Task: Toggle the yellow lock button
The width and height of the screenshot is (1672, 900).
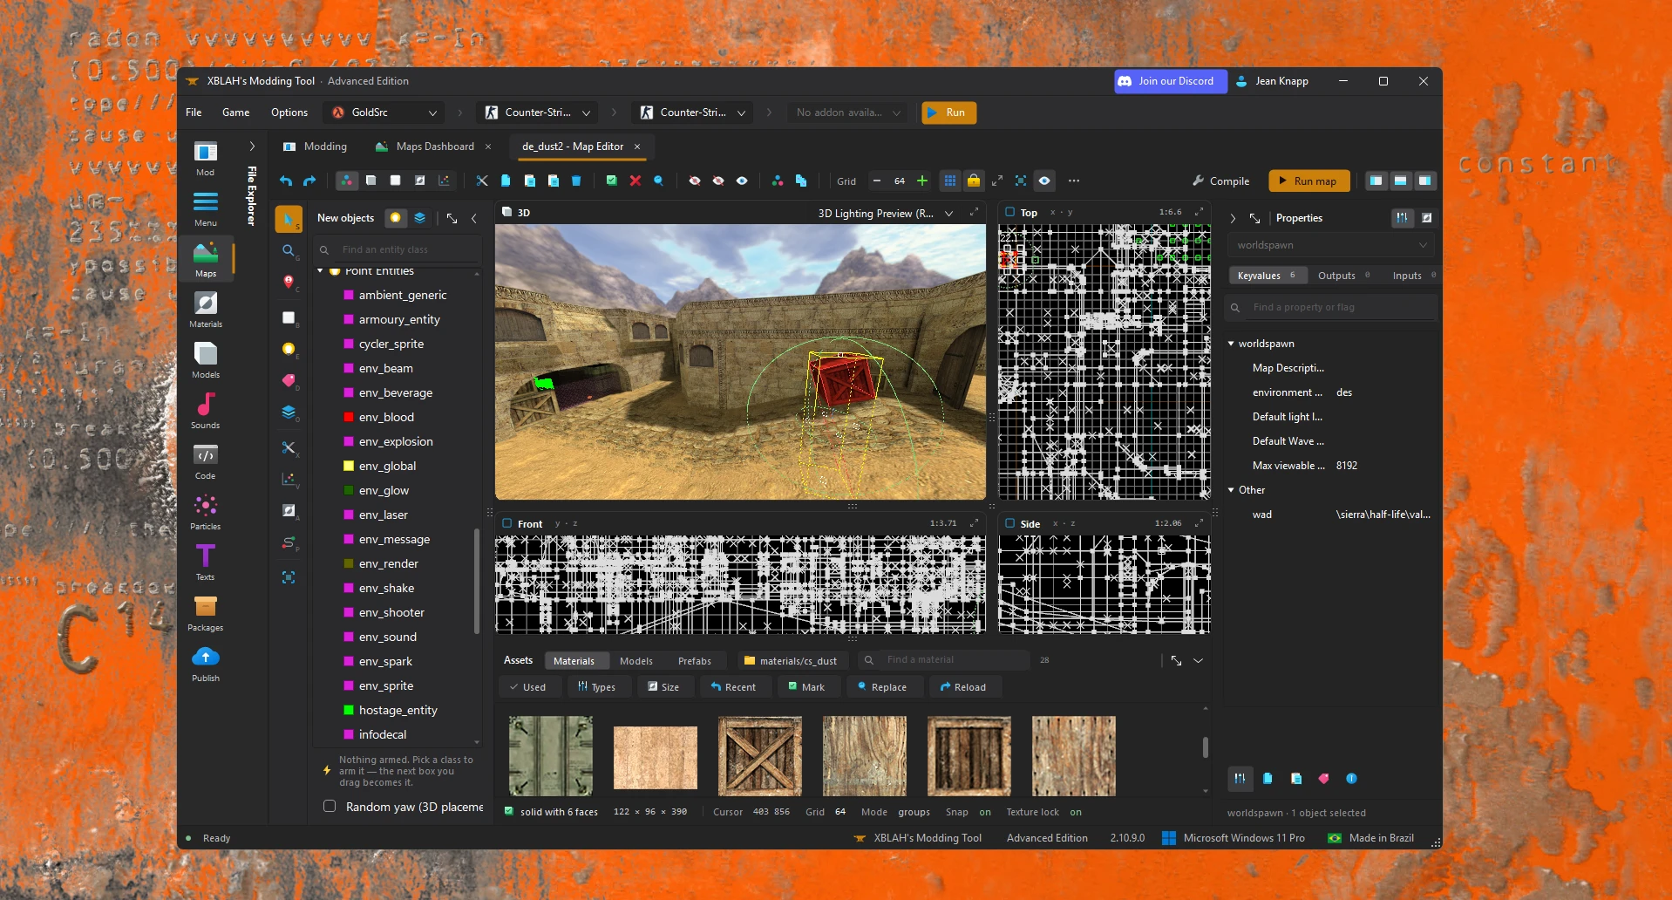Action: coord(974,181)
